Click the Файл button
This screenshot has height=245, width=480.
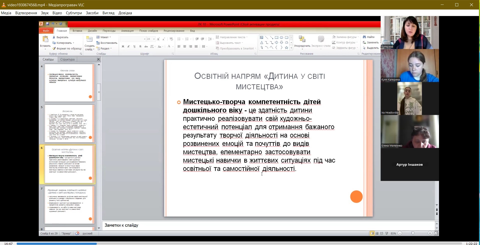pyautogui.click(x=46, y=31)
